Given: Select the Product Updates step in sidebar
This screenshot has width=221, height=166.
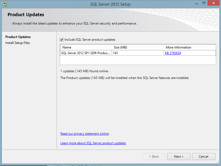Looking at the screenshot, I should click(x=18, y=37).
